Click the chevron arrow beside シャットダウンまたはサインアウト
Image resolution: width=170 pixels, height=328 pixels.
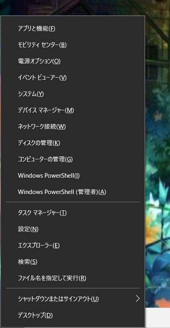pyautogui.click(x=137, y=299)
